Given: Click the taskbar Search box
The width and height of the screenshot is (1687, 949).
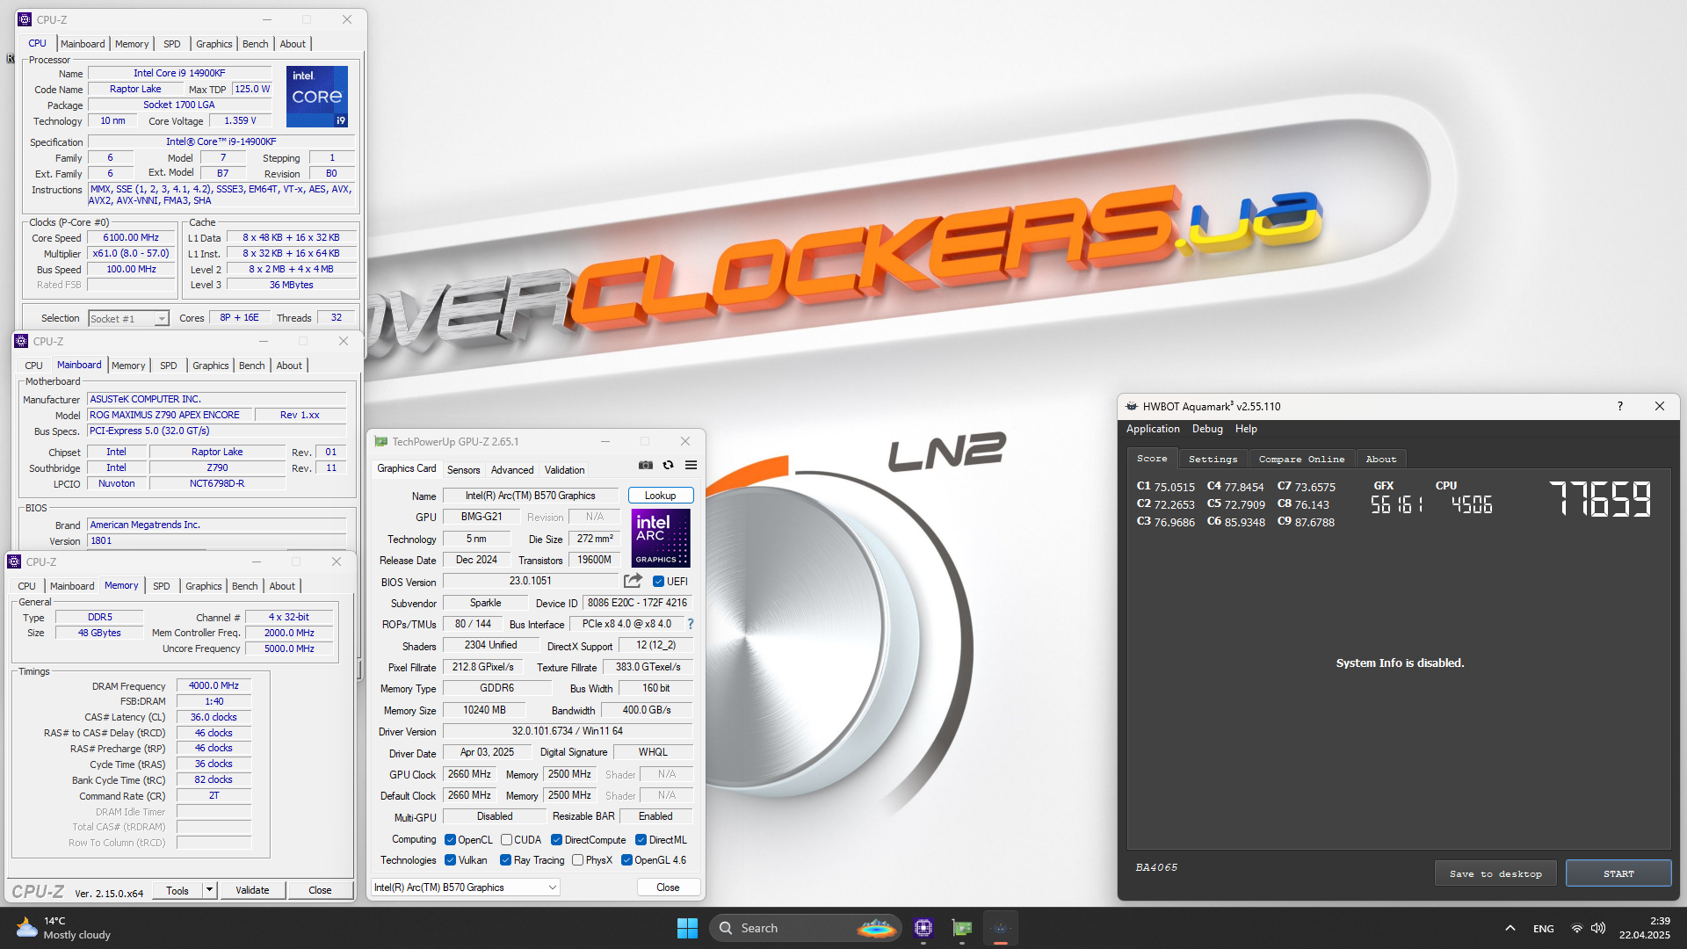Looking at the screenshot, I should click(x=806, y=928).
